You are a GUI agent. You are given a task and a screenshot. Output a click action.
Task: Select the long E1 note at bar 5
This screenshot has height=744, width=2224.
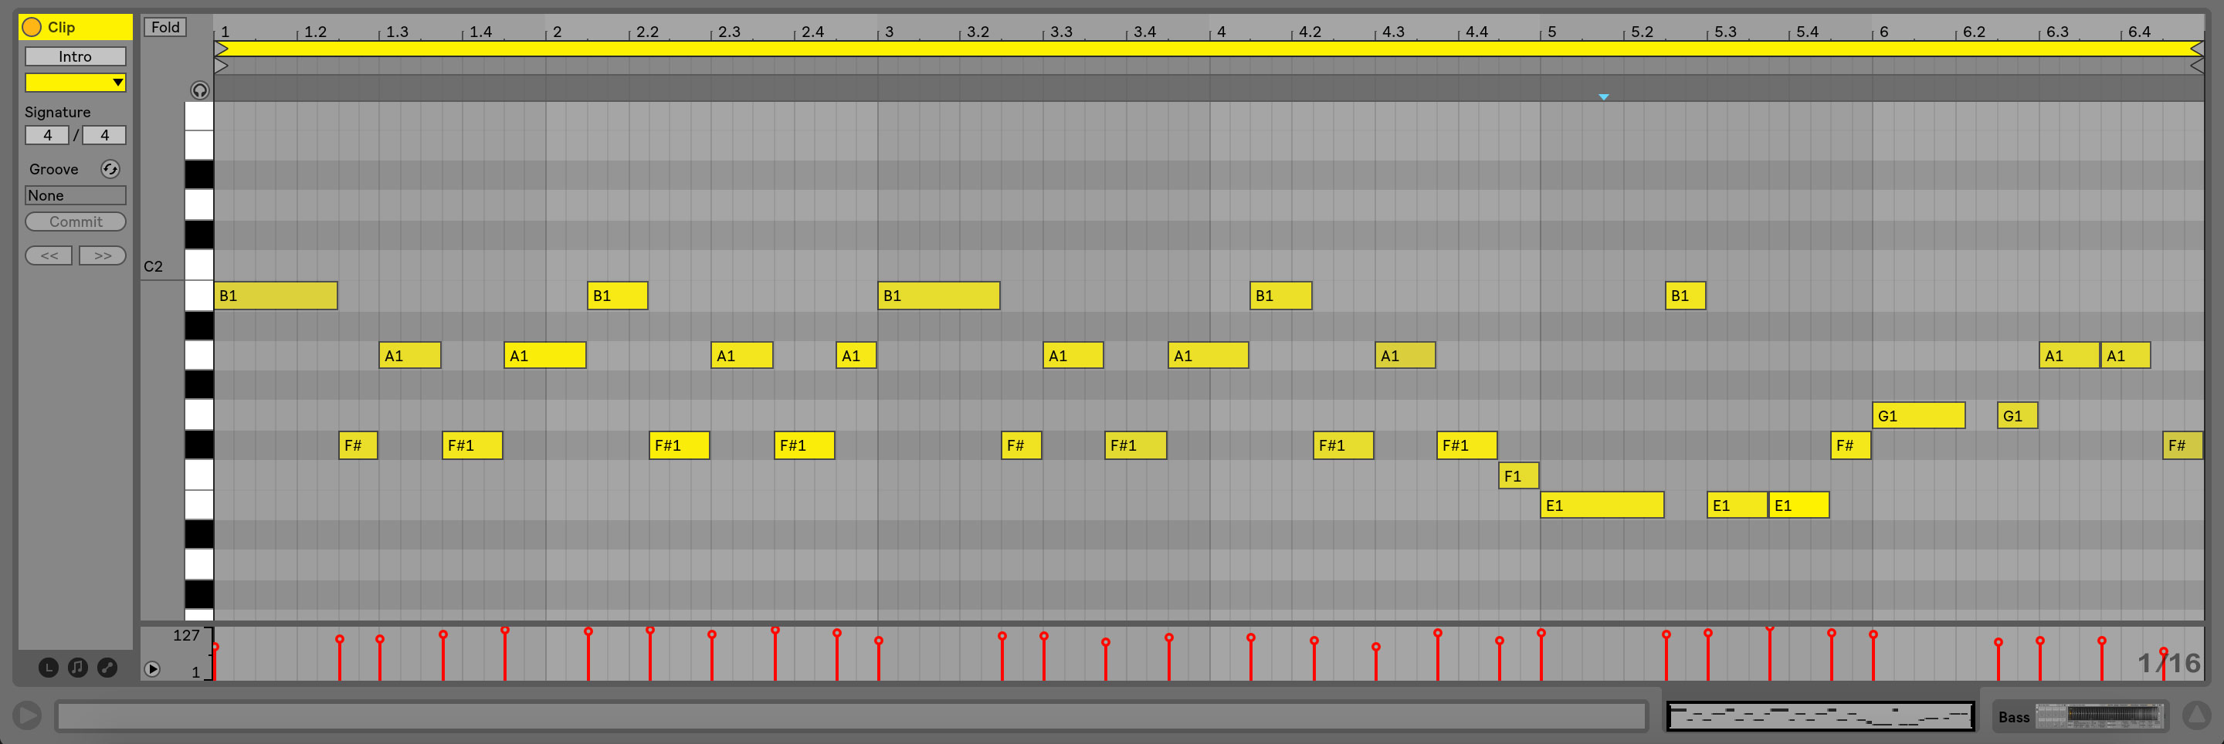[1602, 505]
